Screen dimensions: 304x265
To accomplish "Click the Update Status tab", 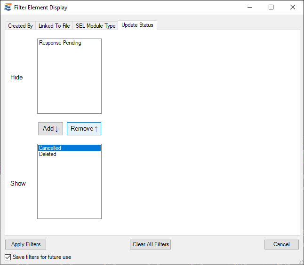I will tap(137, 25).
